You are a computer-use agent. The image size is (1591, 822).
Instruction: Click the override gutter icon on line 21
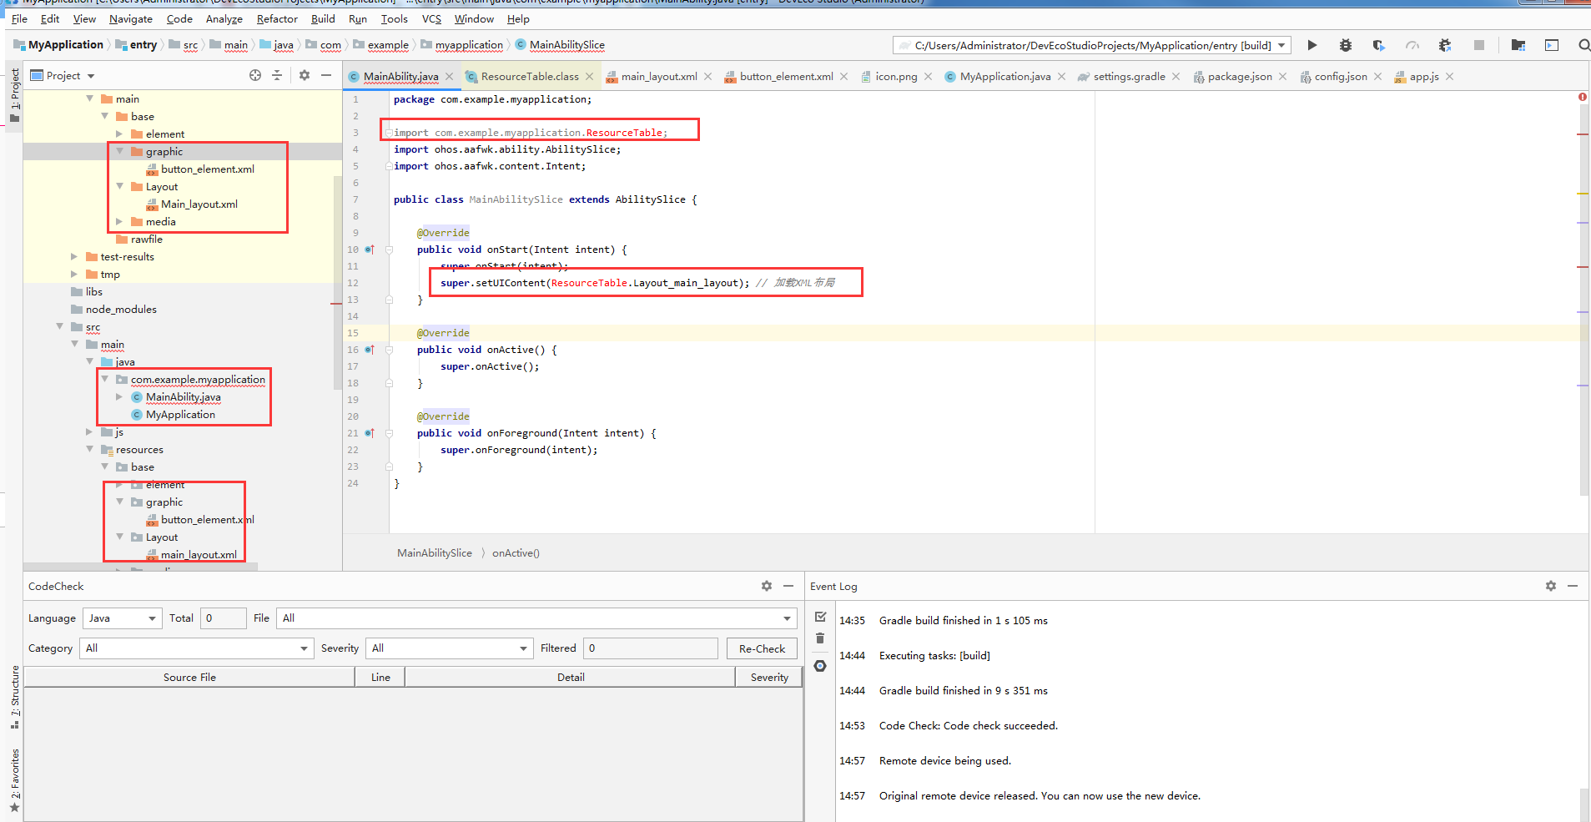pyautogui.click(x=370, y=433)
